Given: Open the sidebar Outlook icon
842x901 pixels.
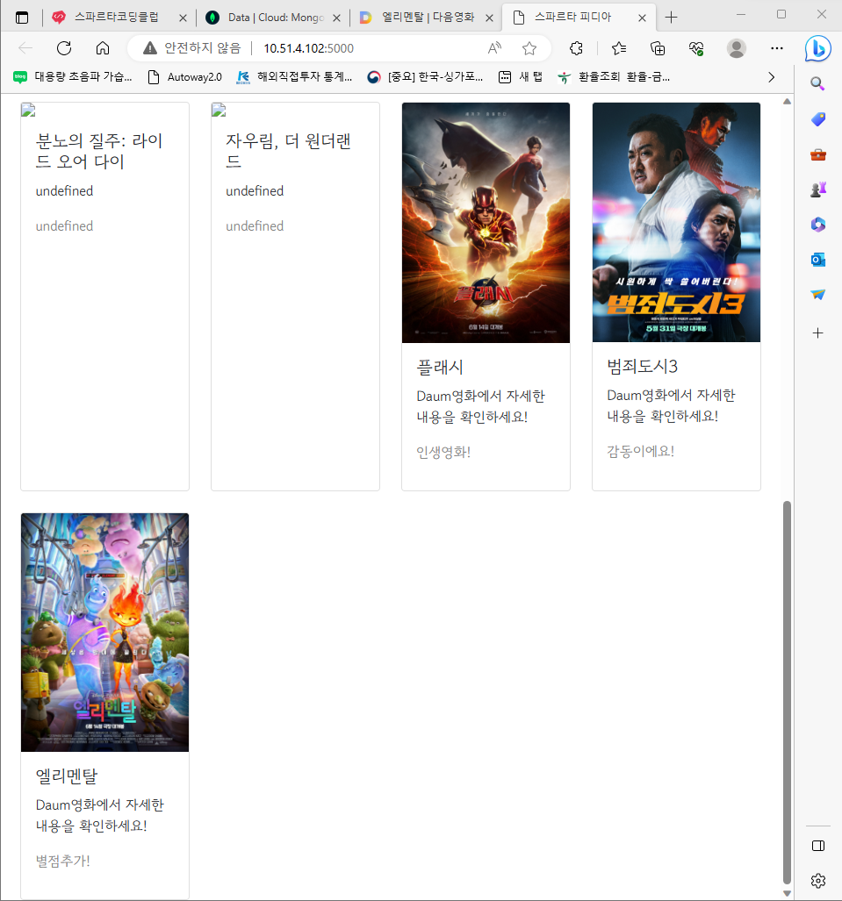Looking at the screenshot, I should pyautogui.click(x=817, y=260).
